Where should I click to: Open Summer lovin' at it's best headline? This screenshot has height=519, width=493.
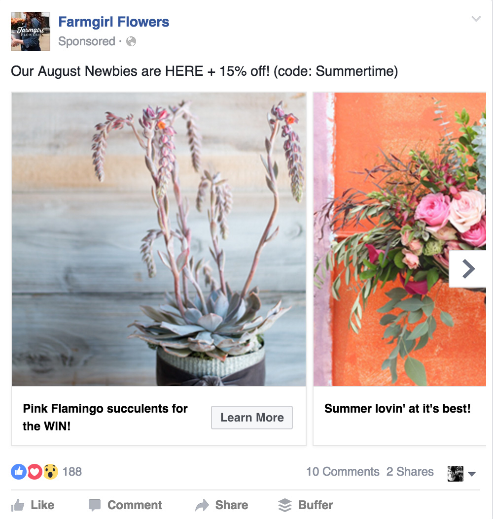397,408
